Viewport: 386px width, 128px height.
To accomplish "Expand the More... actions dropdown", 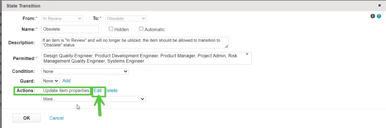I will (94, 99).
